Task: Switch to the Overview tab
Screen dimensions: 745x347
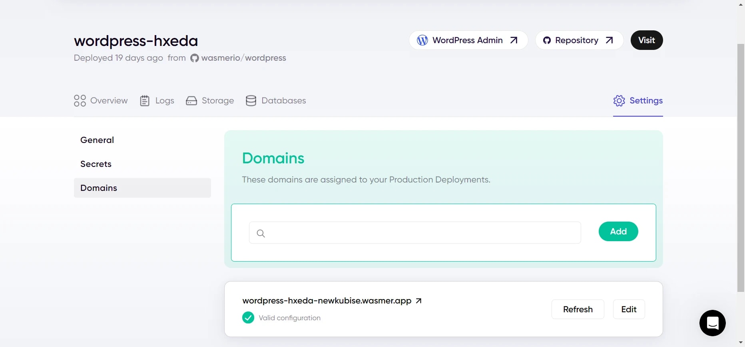Action: point(101,101)
